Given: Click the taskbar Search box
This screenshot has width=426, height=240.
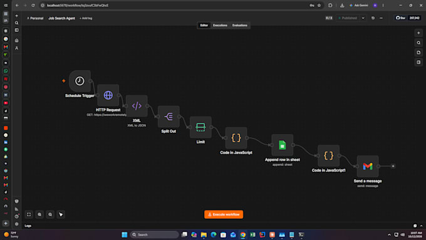Looking at the screenshot, I should 154,234.
